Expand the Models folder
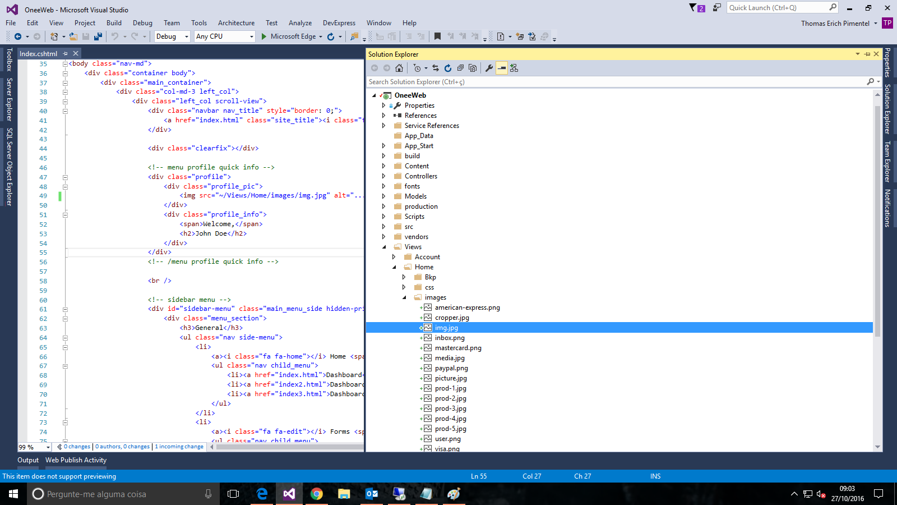The image size is (897, 505). coord(384,196)
